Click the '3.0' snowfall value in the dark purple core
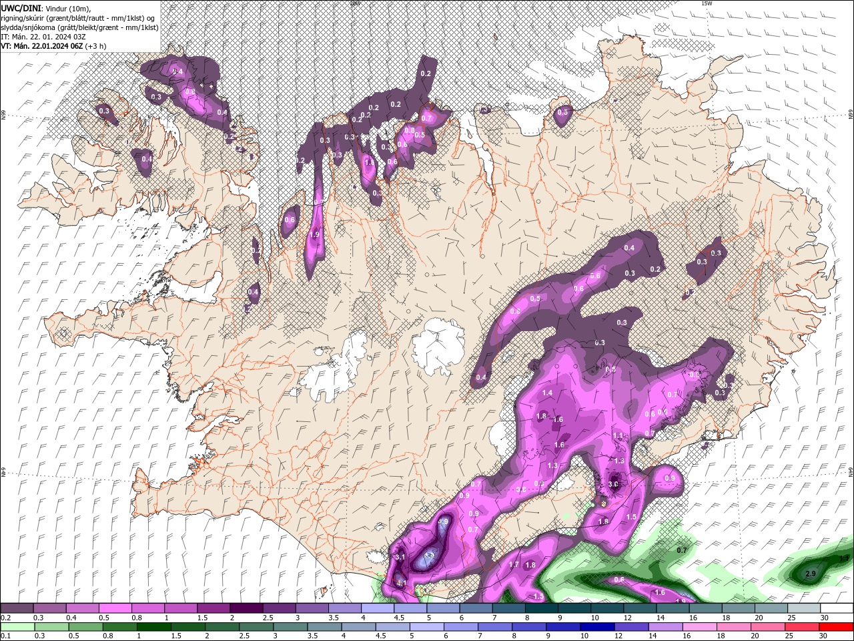This screenshot has height=641, width=854. click(614, 485)
